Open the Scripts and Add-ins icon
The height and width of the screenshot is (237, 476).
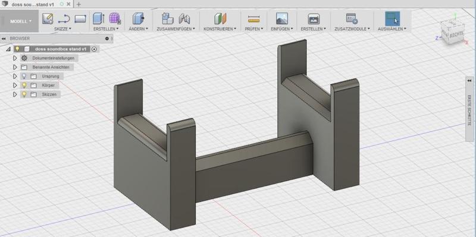[x=352, y=19]
